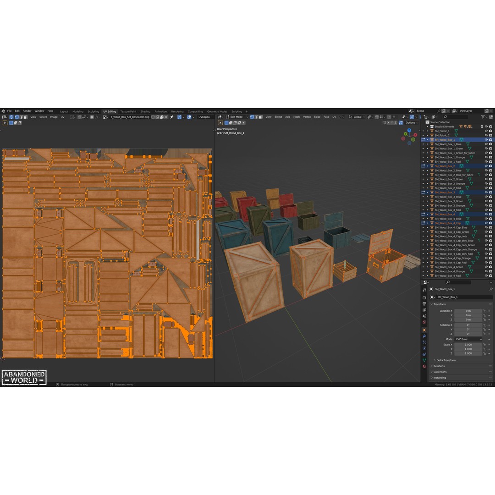The height and width of the screenshot is (495, 495).
Task: Expand the Relations panel
Action: click(438, 366)
